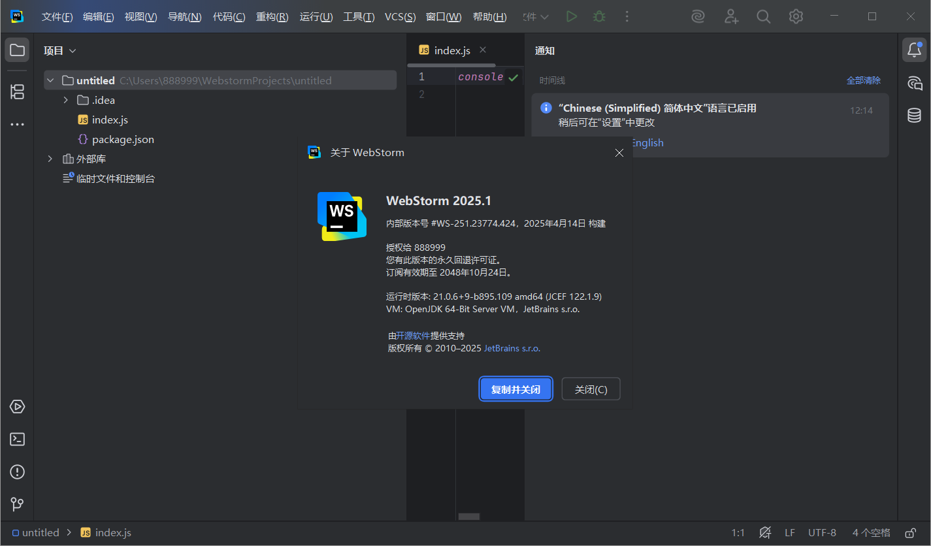
Task: Click the UTF-8 encoding indicator
Action: pos(822,533)
